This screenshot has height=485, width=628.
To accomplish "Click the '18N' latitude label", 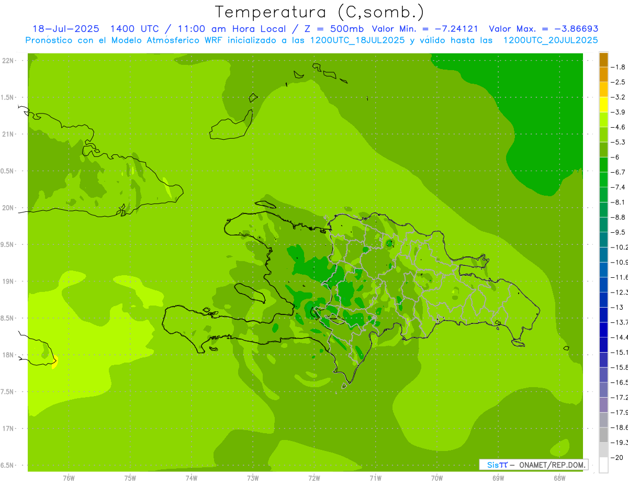I will [8, 355].
